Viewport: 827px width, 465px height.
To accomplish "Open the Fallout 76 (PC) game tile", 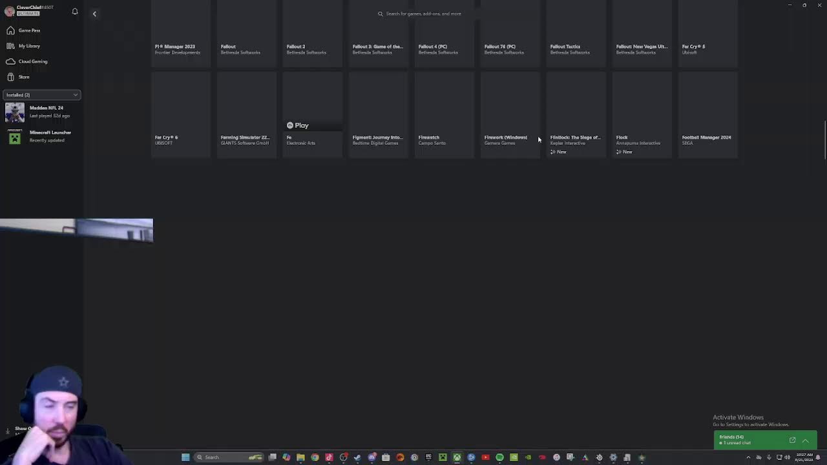I will coord(510,34).
